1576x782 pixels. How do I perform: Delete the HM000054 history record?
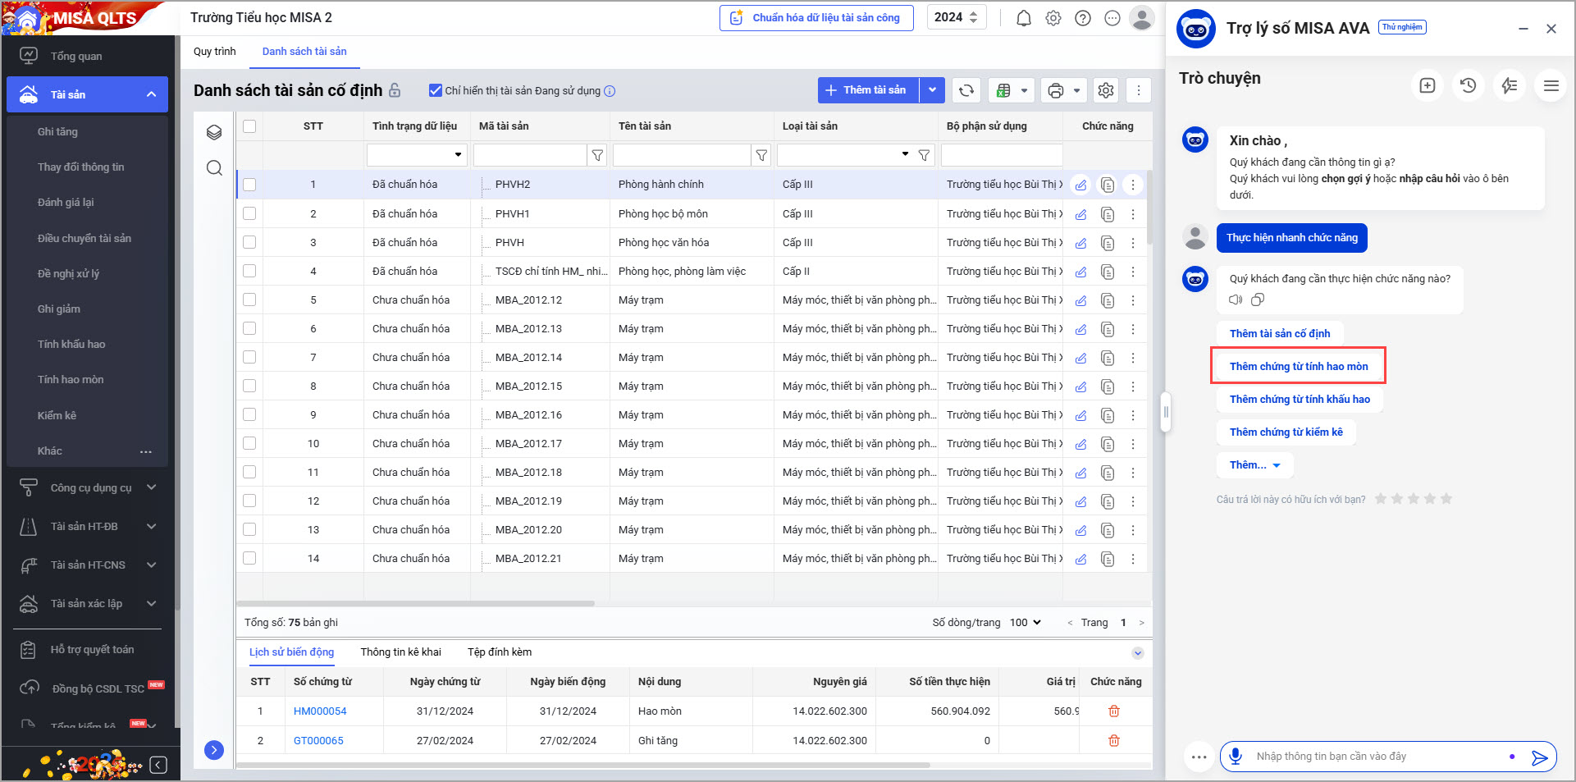pos(1113,711)
